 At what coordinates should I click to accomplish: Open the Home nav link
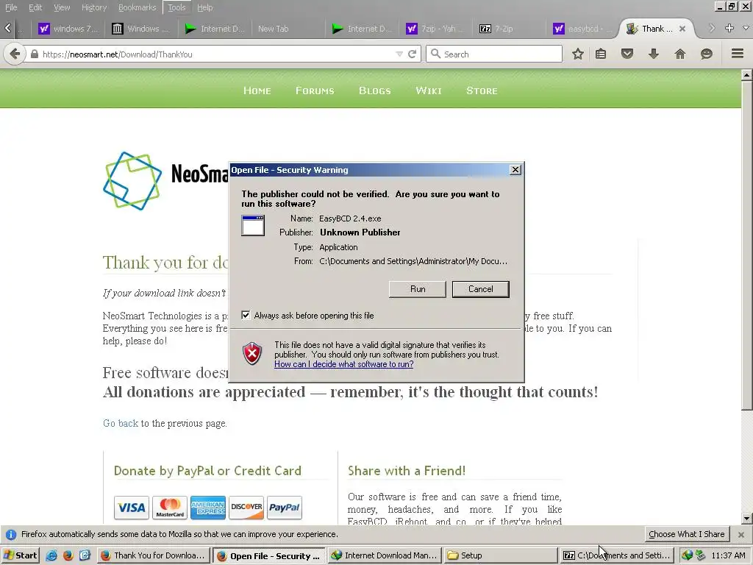click(257, 90)
